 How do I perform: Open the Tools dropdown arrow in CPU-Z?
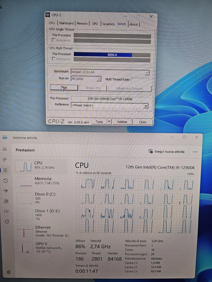(109, 122)
